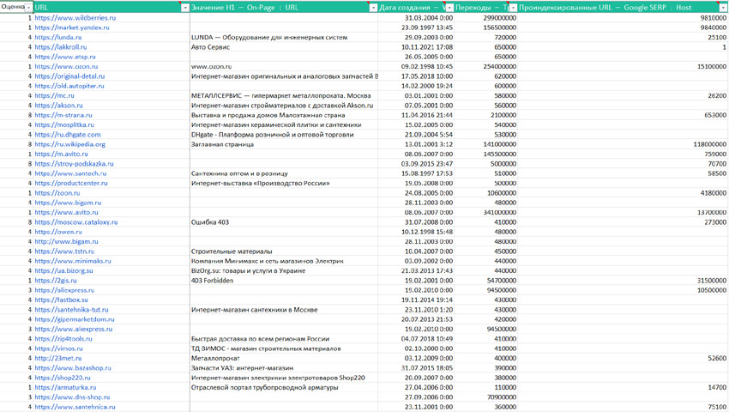Follow the https://www.avito.ru link

click(67, 212)
